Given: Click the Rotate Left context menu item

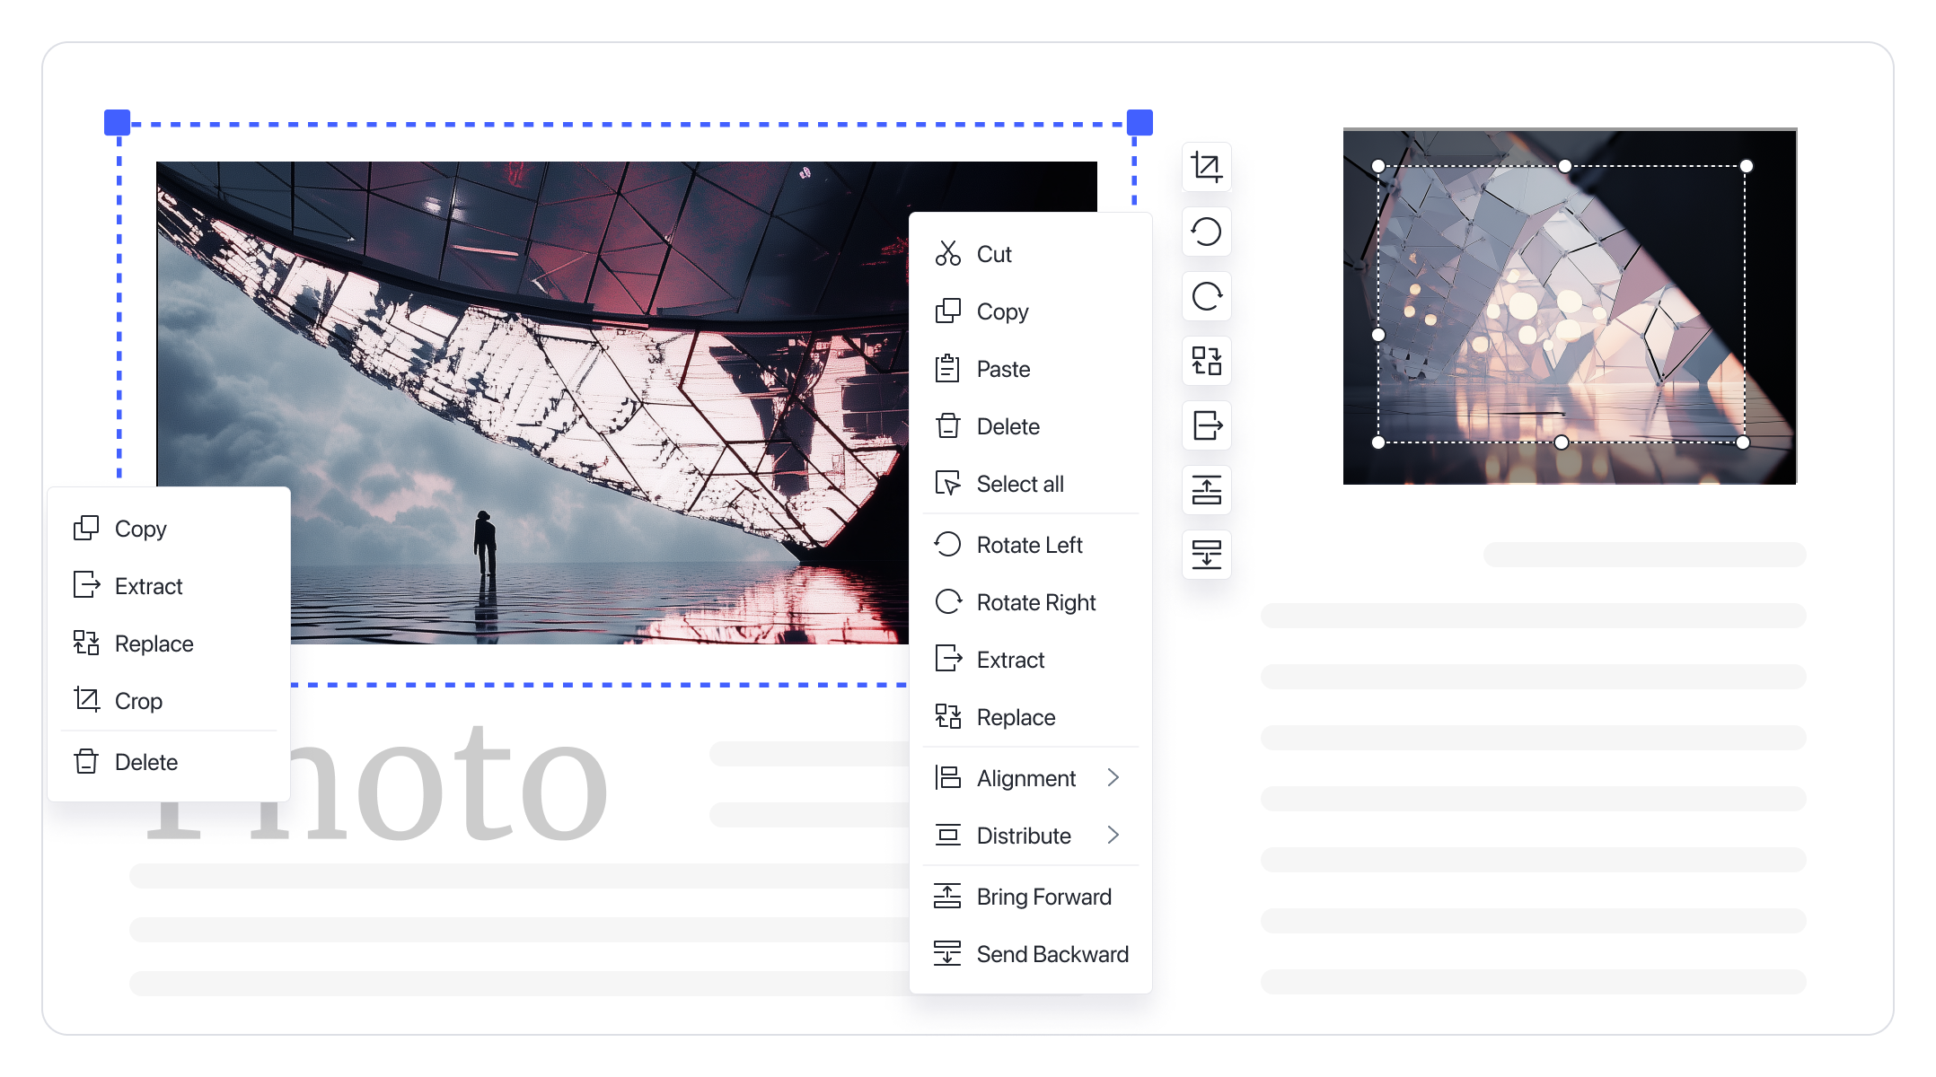Looking at the screenshot, I should [x=1028, y=544].
